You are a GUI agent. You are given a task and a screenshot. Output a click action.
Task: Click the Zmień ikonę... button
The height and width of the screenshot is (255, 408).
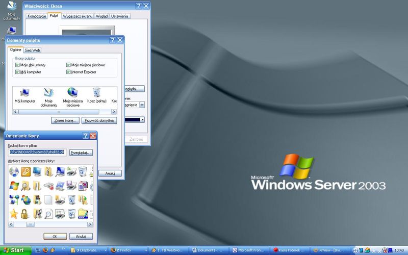(x=65, y=120)
